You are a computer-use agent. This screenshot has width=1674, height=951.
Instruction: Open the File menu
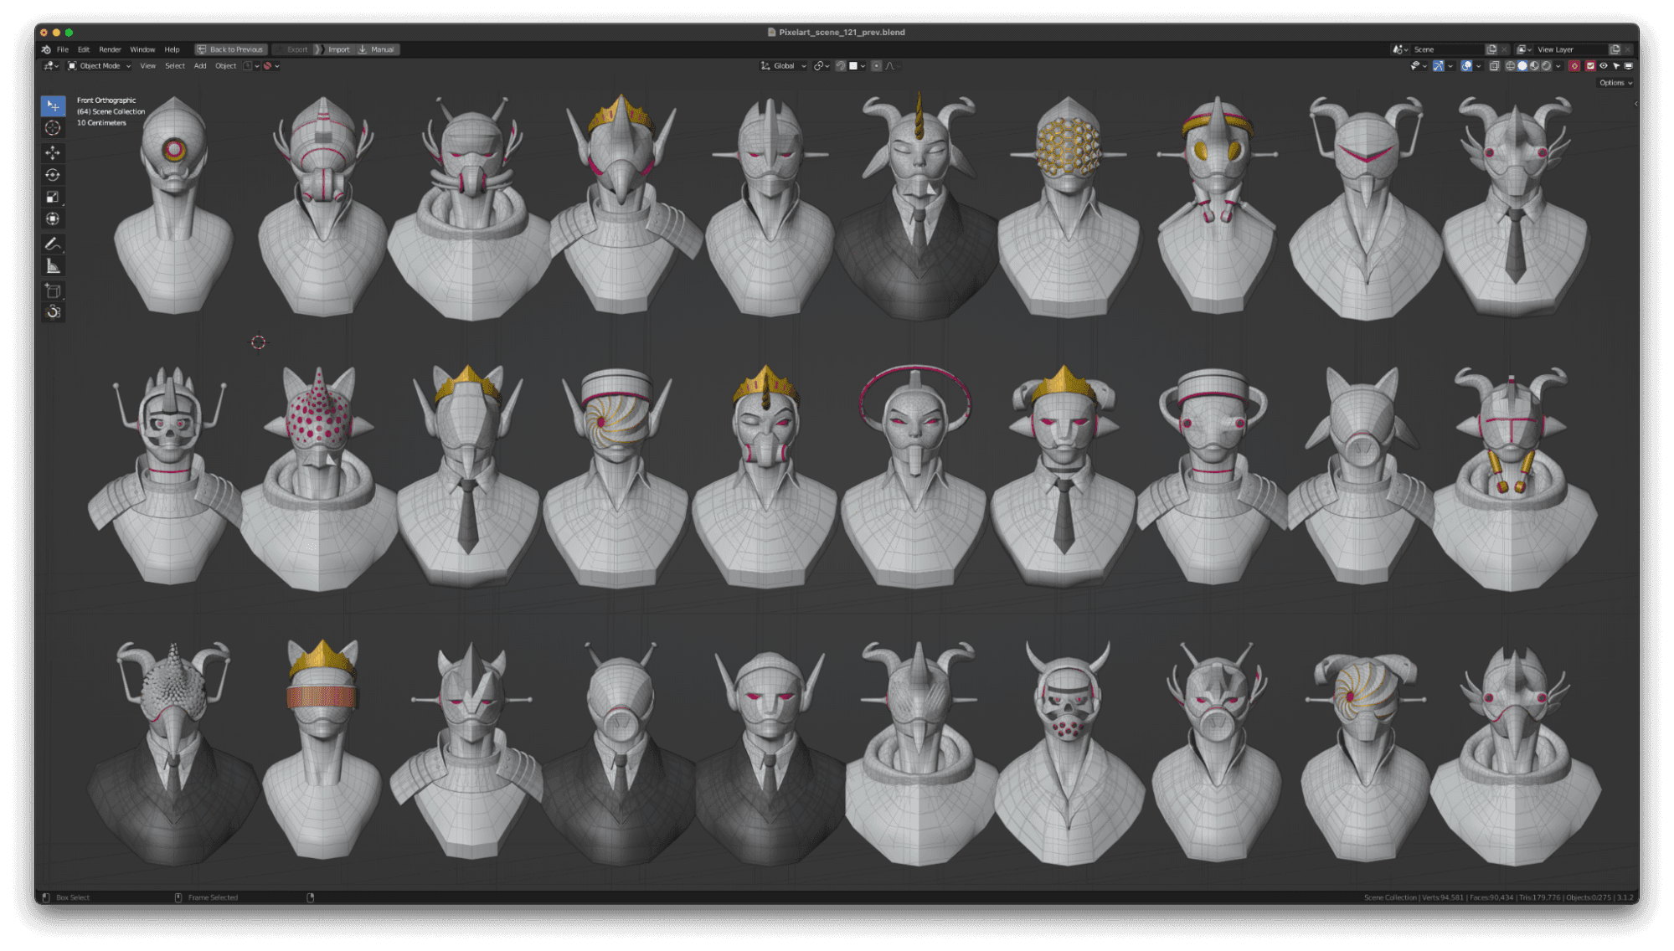tap(63, 49)
